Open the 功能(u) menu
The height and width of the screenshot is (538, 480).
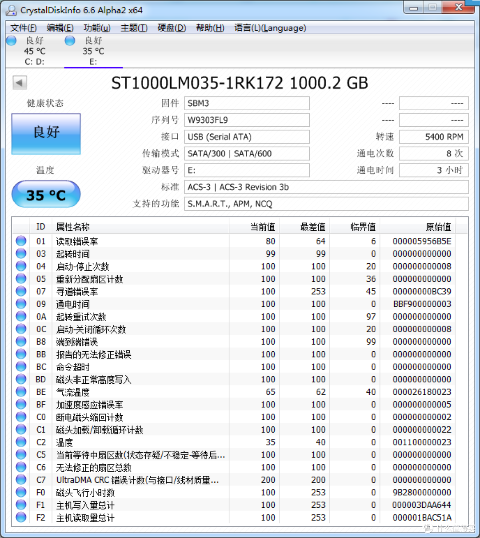97,28
